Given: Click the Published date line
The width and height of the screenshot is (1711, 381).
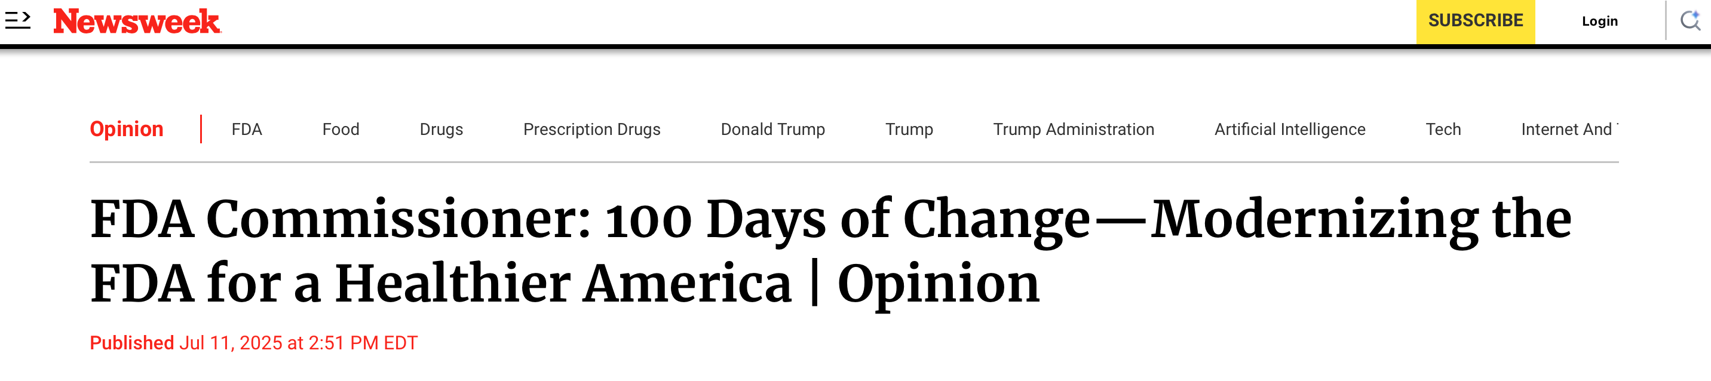Looking at the screenshot, I should [254, 343].
